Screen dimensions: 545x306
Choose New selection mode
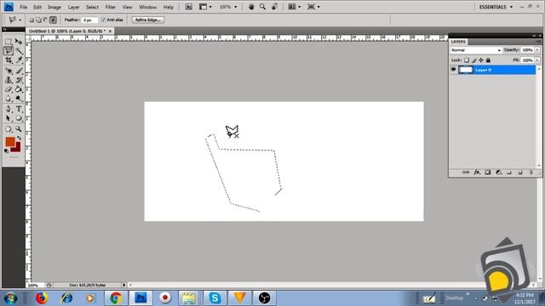click(x=32, y=20)
